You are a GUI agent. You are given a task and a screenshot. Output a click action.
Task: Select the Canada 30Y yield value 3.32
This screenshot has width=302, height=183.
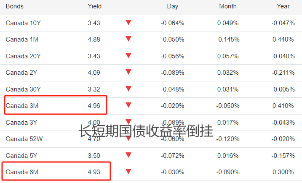[x=94, y=89]
